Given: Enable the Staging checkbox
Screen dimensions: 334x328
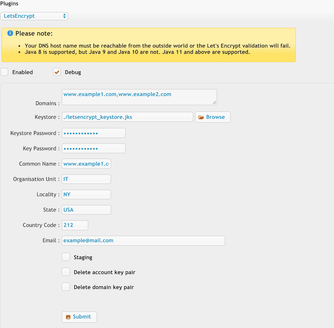Looking at the screenshot, I should (66, 257).
